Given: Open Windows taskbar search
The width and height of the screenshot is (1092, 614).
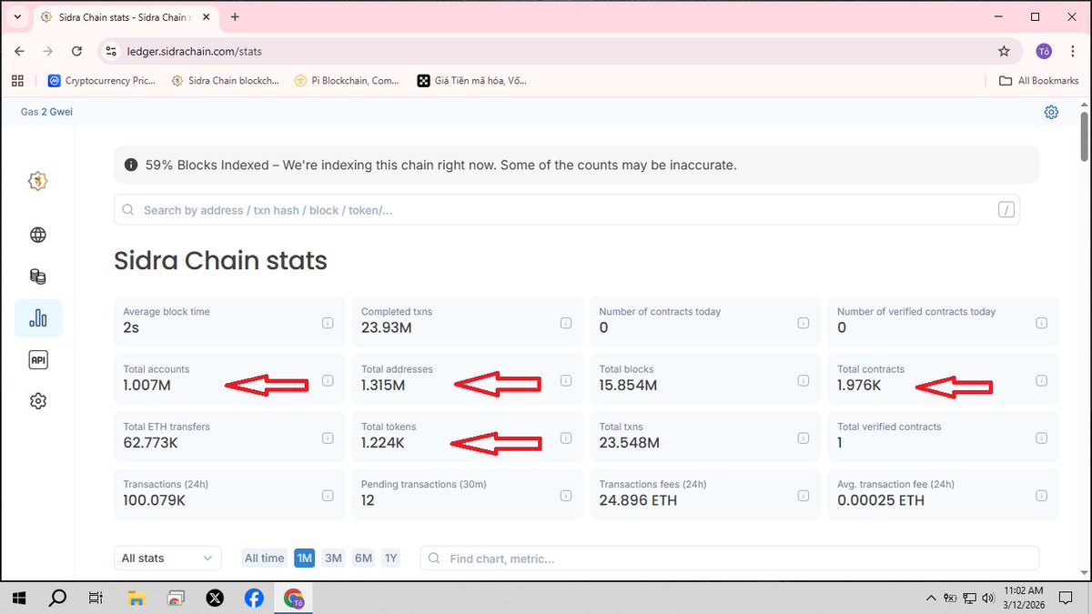Looking at the screenshot, I should [x=57, y=598].
